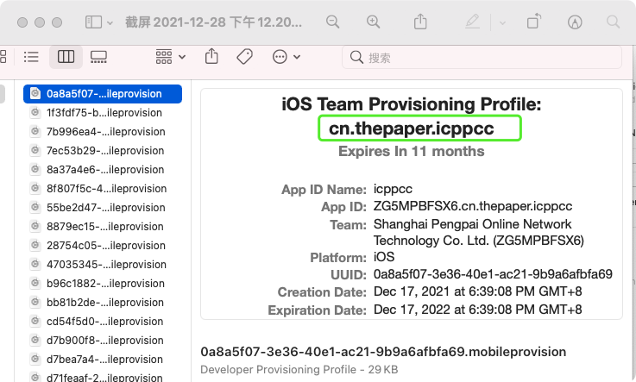Select file 7b996ea4-...ileprovision
636x382 pixels.
pyautogui.click(x=103, y=132)
